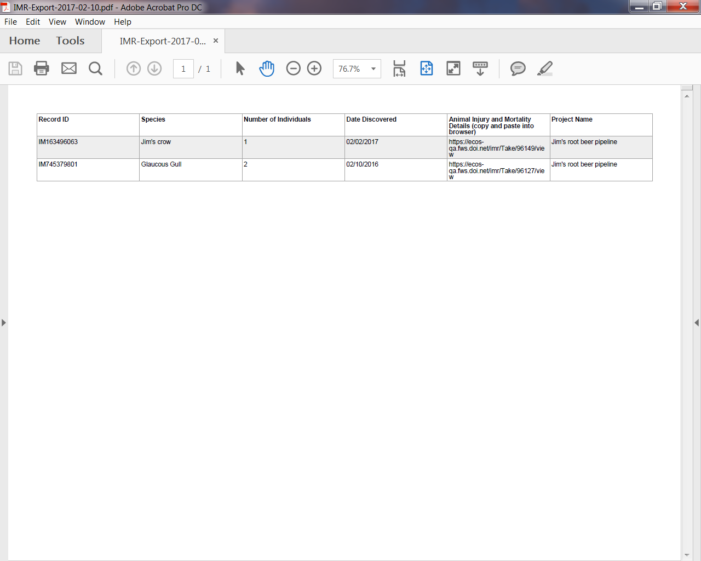The width and height of the screenshot is (701, 561).
Task: Choose the arrow Selection tool
Action: (240, 68)
